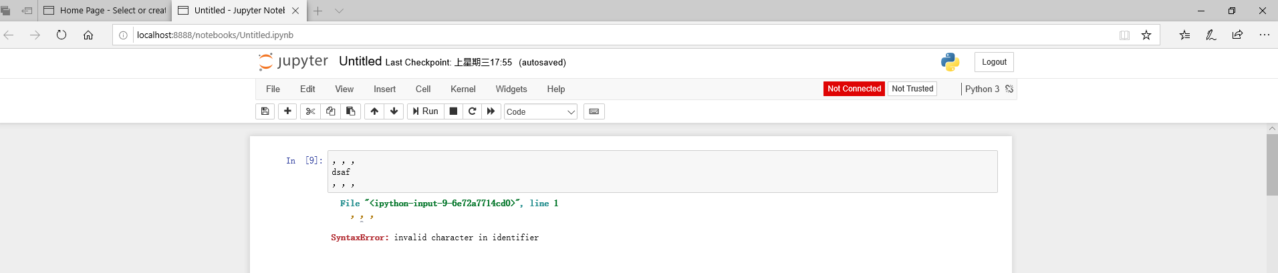The image size is (1278, 273).
Task: Save the notebook with the floppy icon
Action: [265, 111]
